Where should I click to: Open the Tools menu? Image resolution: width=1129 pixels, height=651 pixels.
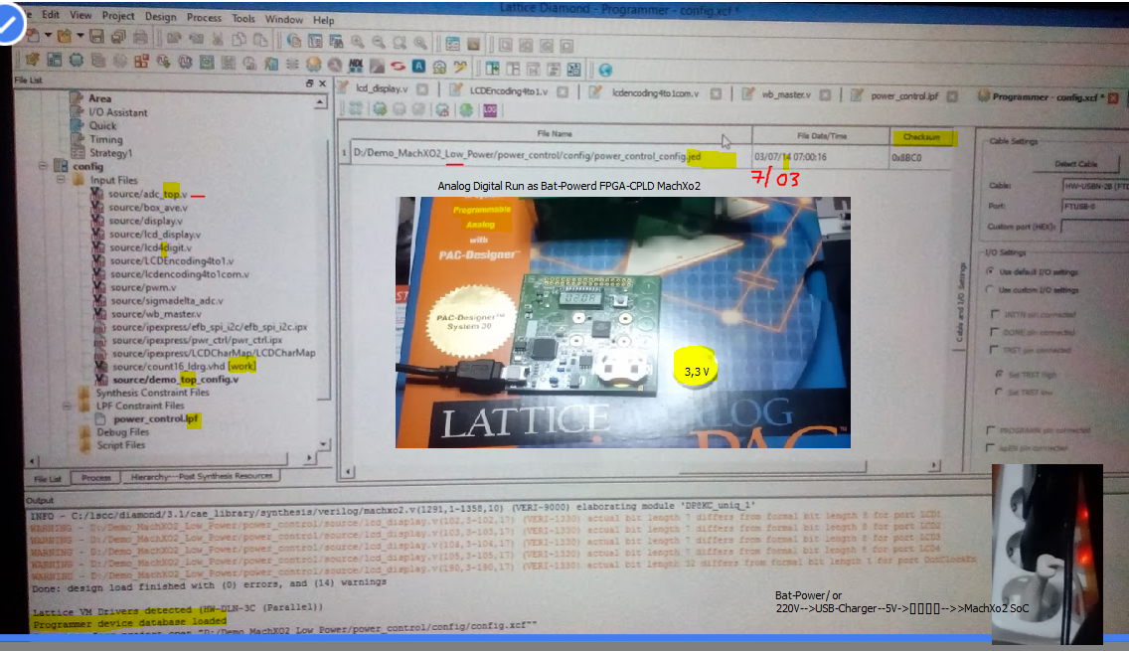pos(243,18)
